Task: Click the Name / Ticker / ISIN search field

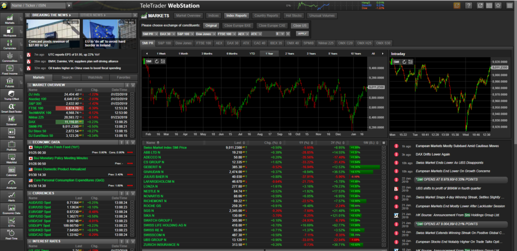Action: [x=38, y=5]
